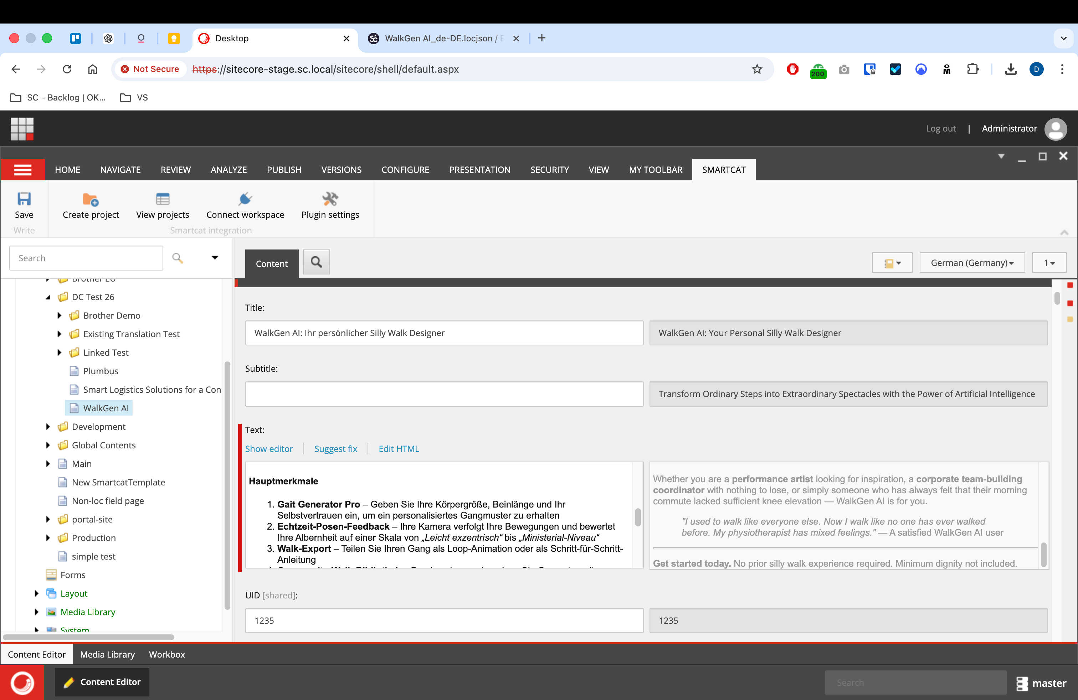Viewport: 1078px width, 700px height.
Task: Expand the Existing Translation Test folder
Action: (59, 334)
